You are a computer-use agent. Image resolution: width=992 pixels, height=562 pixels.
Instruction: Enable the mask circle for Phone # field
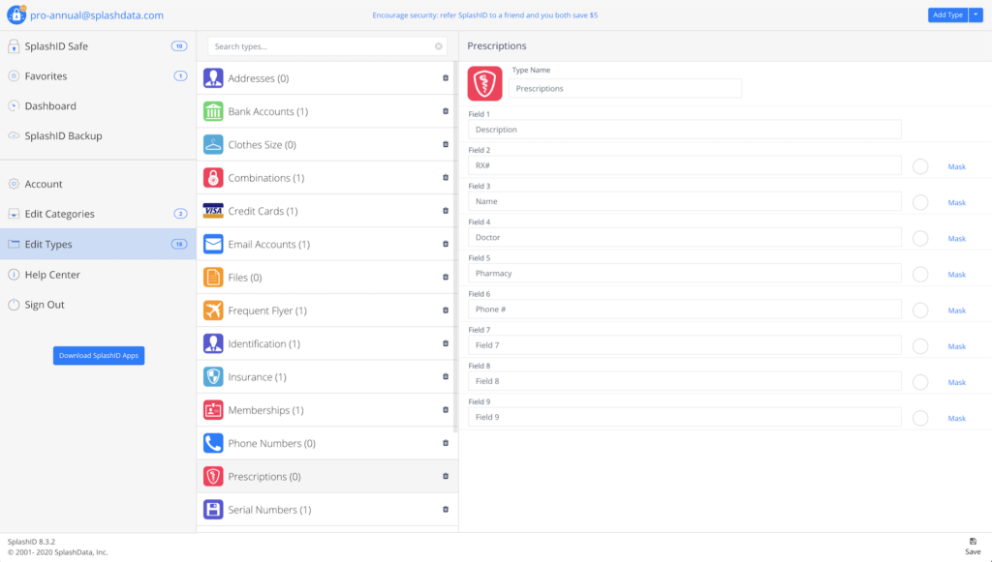point(920,311)
